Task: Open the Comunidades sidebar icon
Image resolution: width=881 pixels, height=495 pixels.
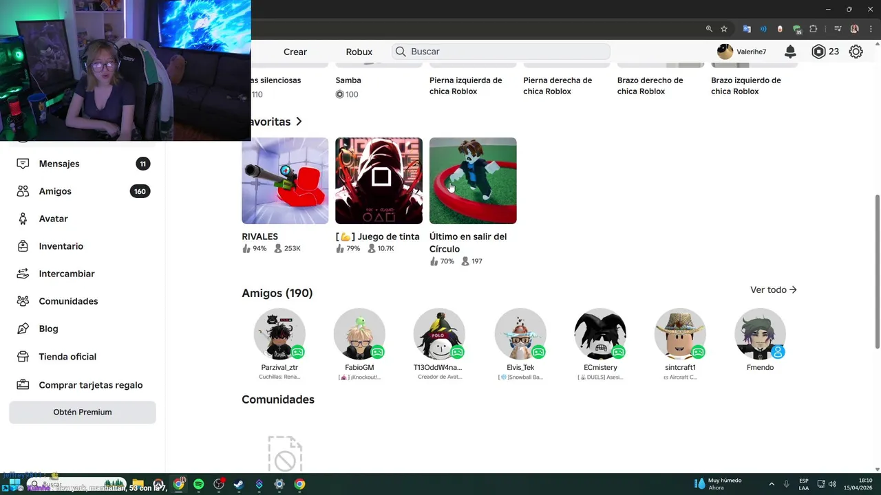Action: (23, 301)
